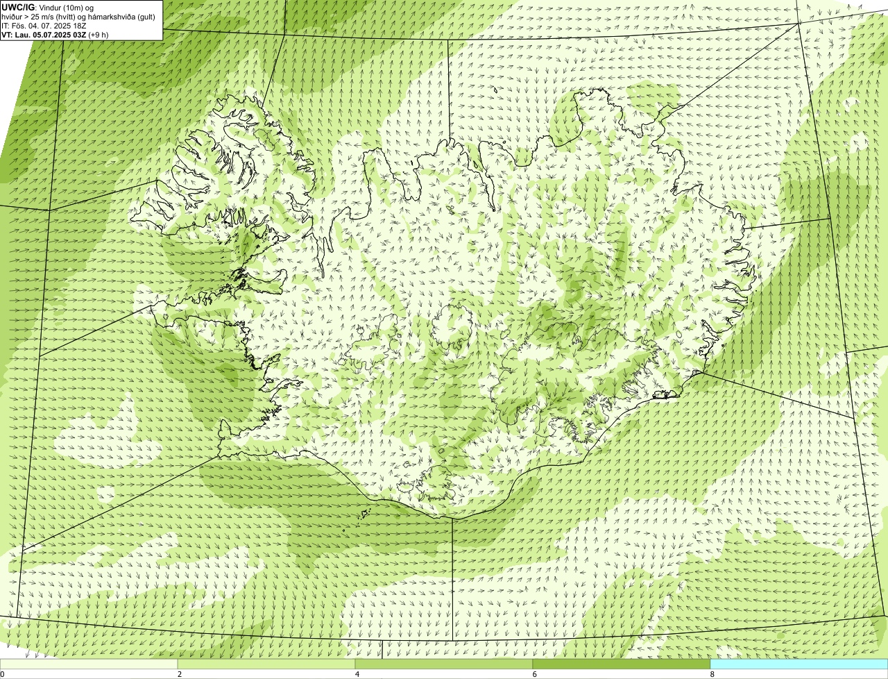
Task: Click the 4–6 m/s medium green legend segment
Action: pos(444,664)
